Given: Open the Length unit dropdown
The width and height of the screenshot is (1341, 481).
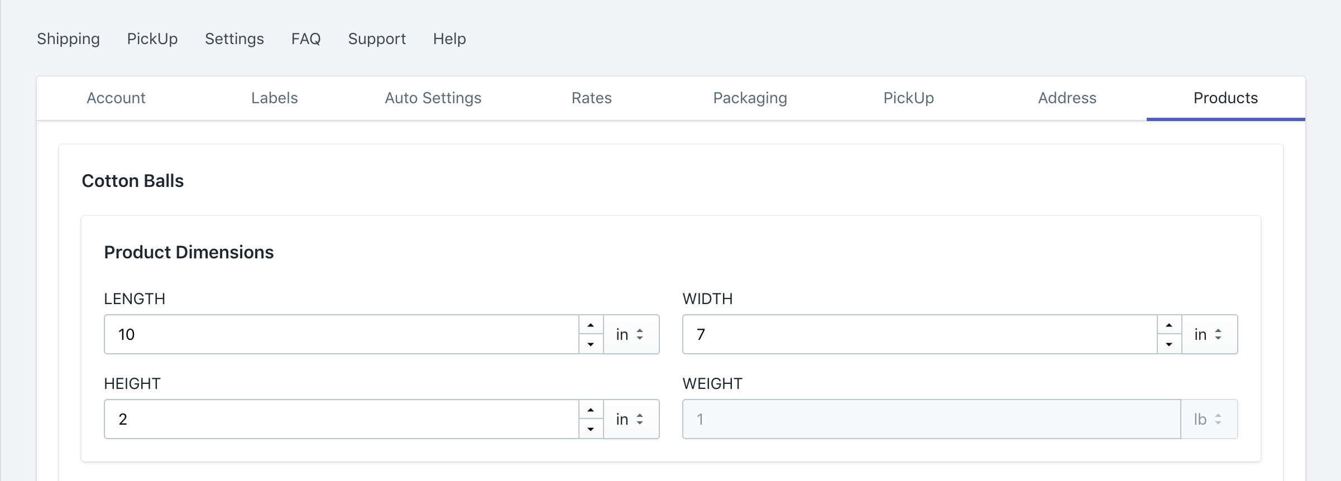Looking at the screenshot, I should click(631, 334).
